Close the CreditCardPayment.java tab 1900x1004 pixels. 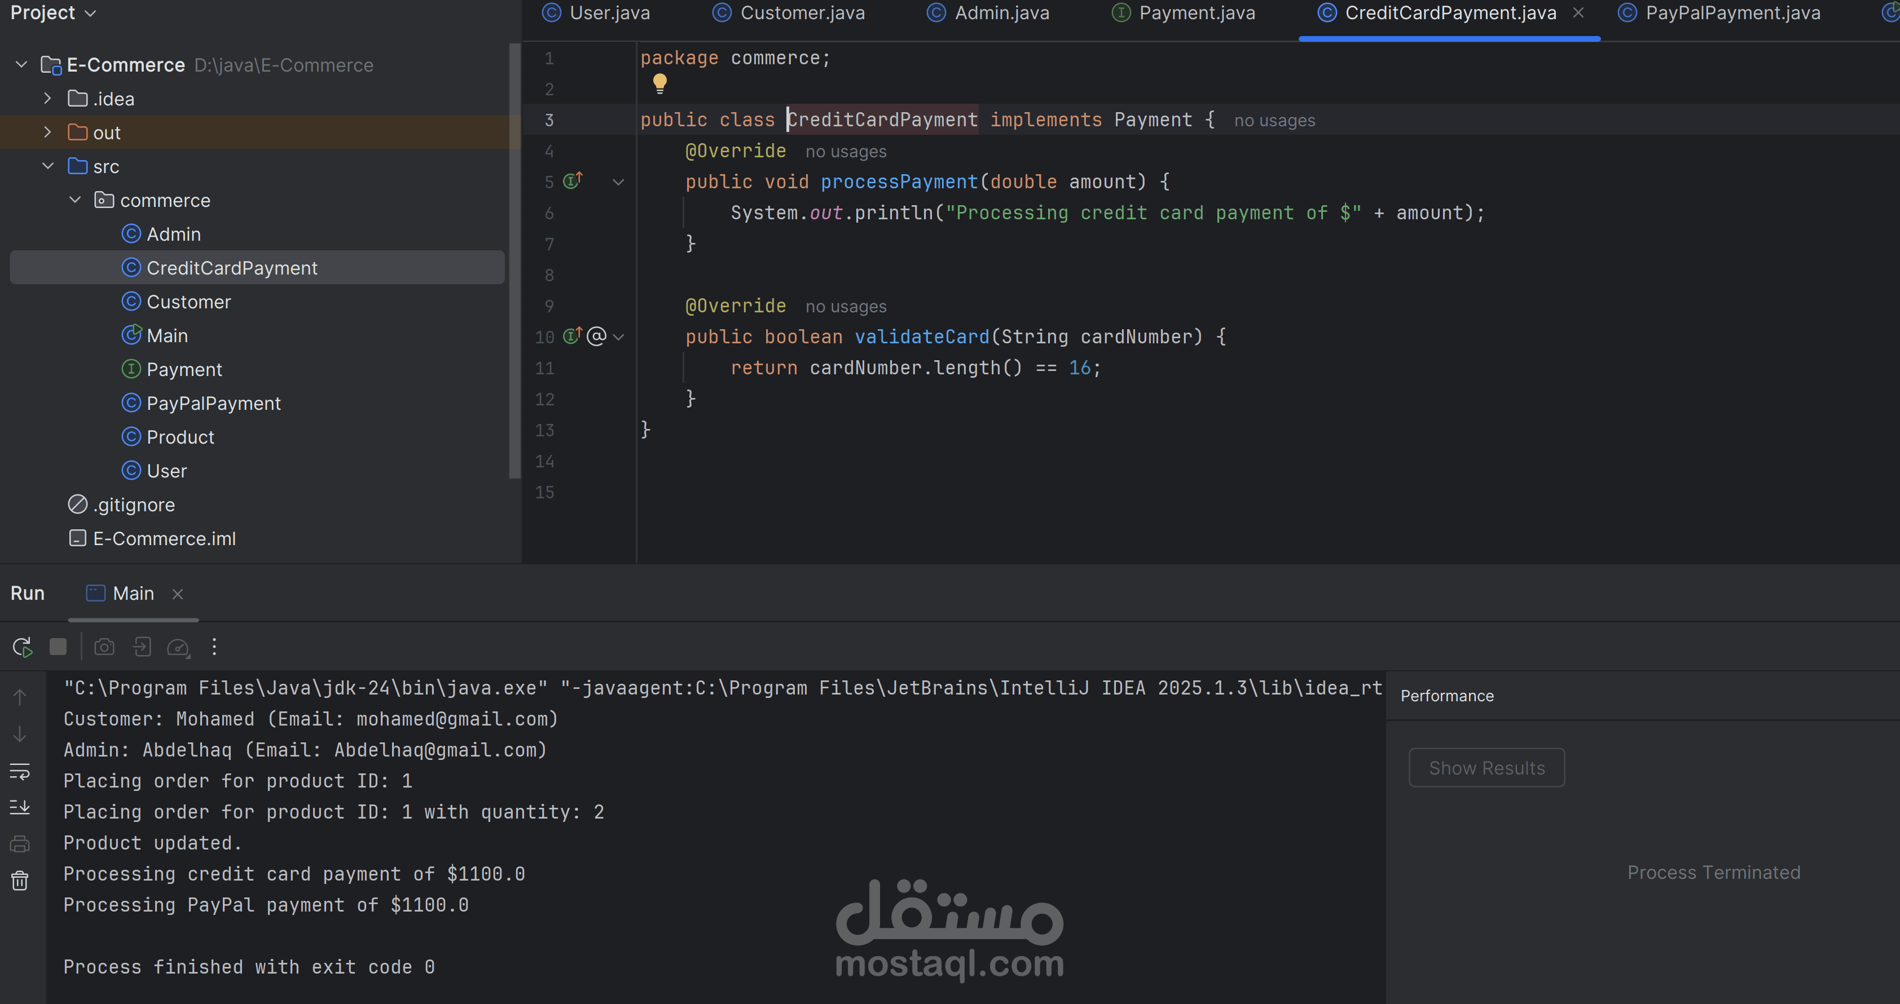point(1578,12)
